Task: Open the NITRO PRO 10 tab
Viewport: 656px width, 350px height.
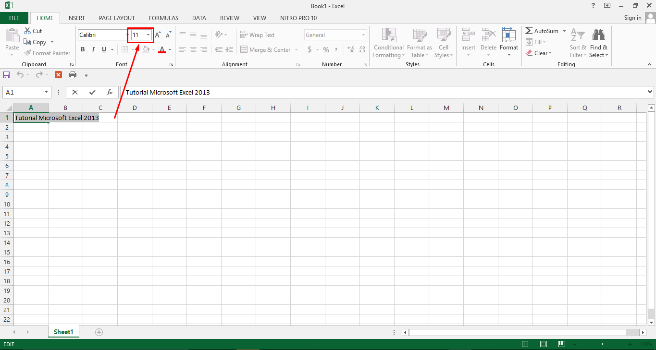Action: pos(298,18)
